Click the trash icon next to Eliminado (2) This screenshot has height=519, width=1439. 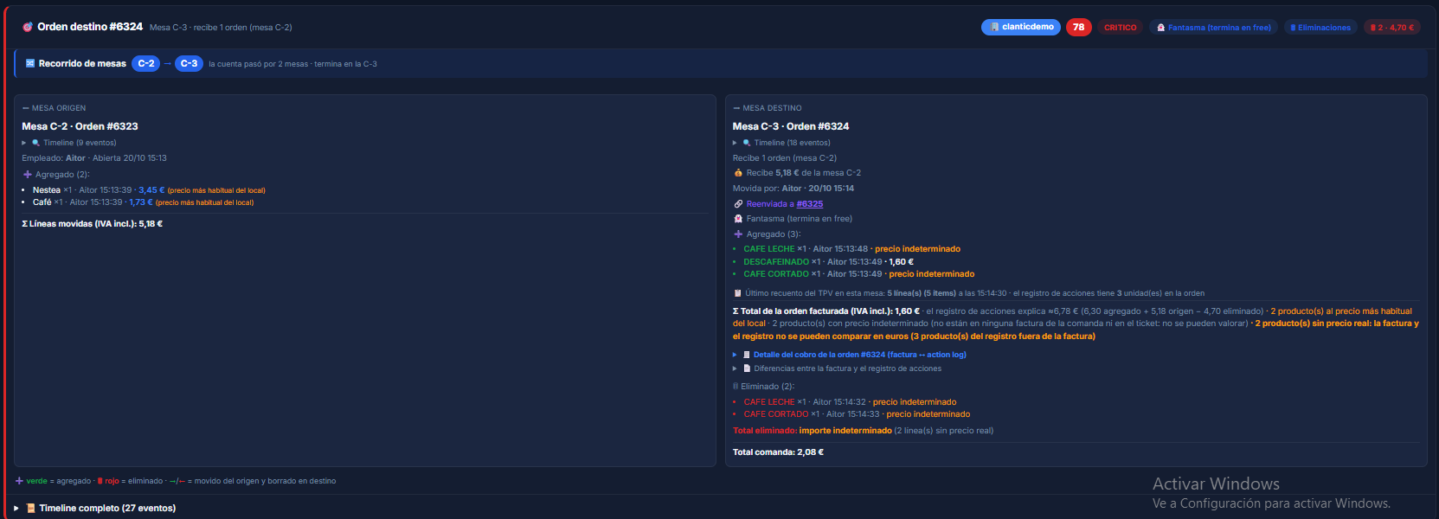736,387
